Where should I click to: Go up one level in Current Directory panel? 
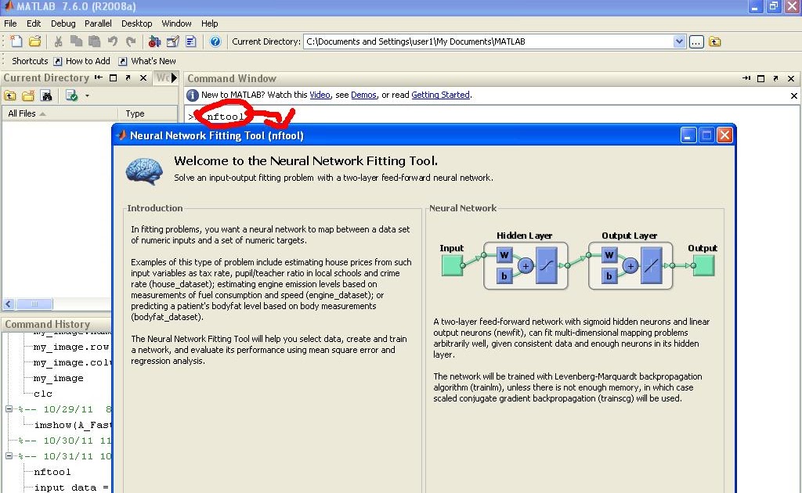(x=9, y=95)
